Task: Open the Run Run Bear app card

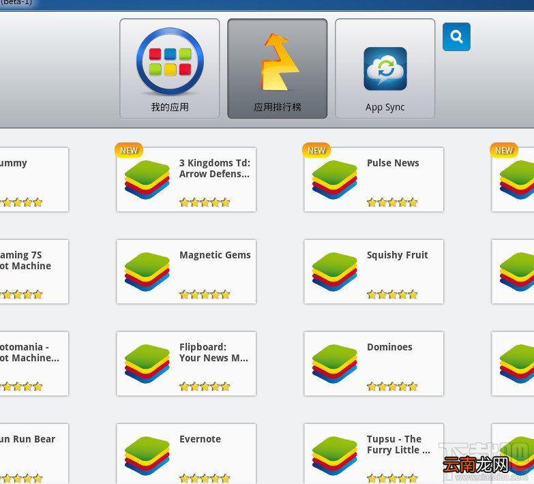Action: click(x=34, y=454)
